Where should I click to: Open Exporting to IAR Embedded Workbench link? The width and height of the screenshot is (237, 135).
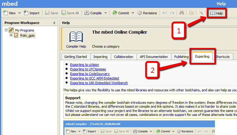(x=99, y=83)
